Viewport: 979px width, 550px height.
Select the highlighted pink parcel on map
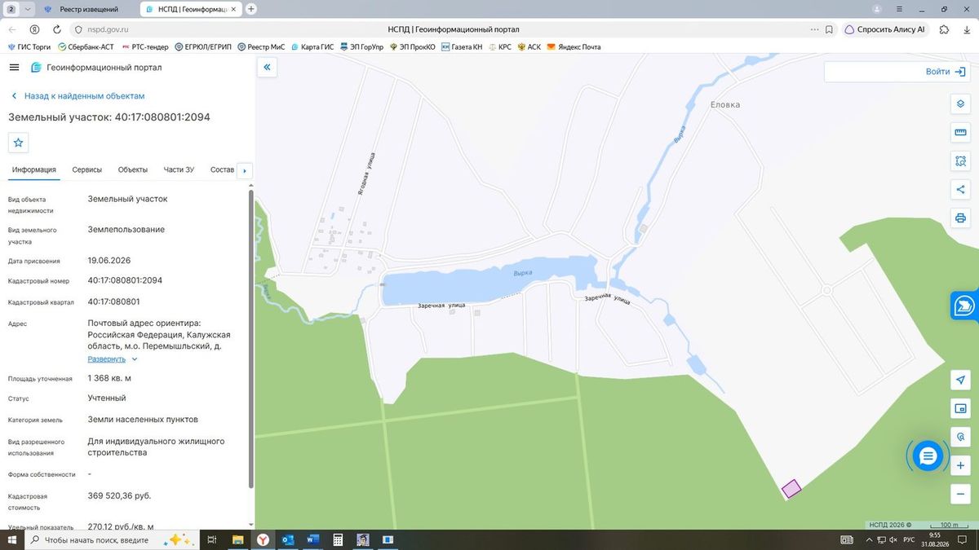coord(791,489)
